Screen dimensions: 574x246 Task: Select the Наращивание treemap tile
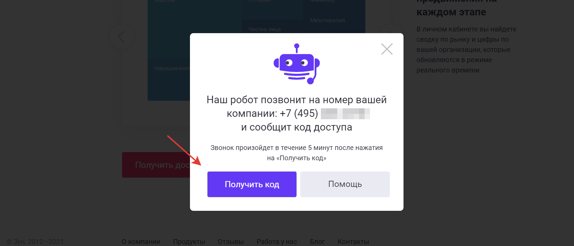[x=169, y=79]
